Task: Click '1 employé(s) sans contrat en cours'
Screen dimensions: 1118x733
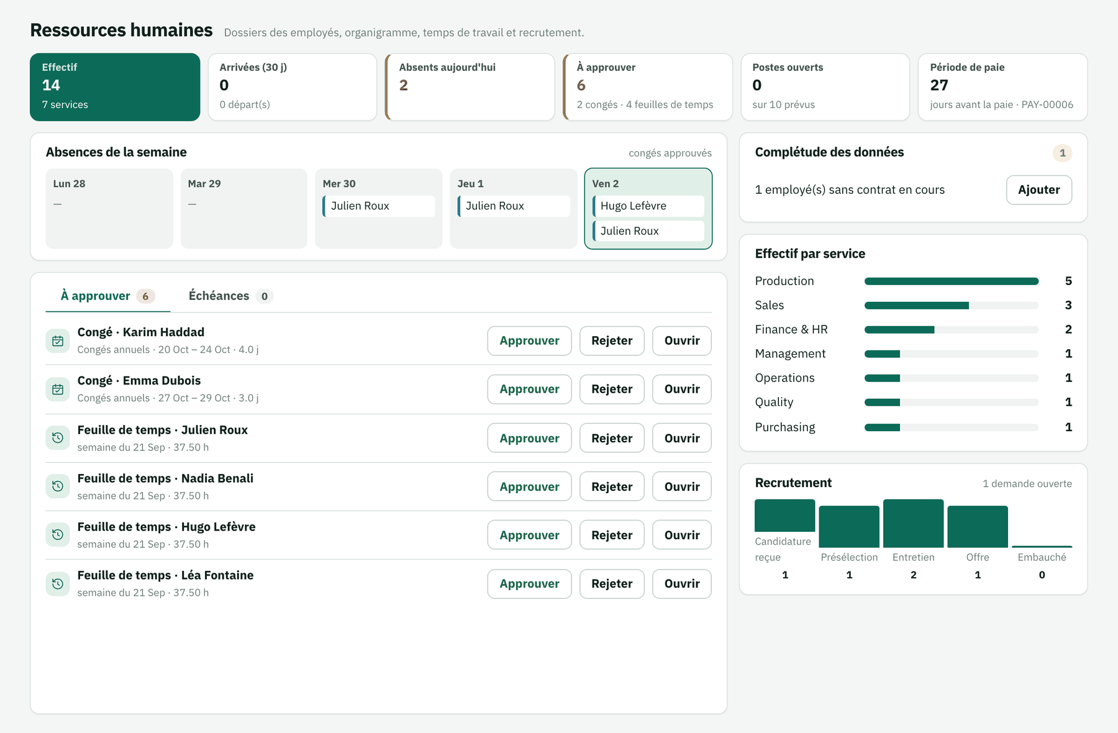Action: coord(850,189)
